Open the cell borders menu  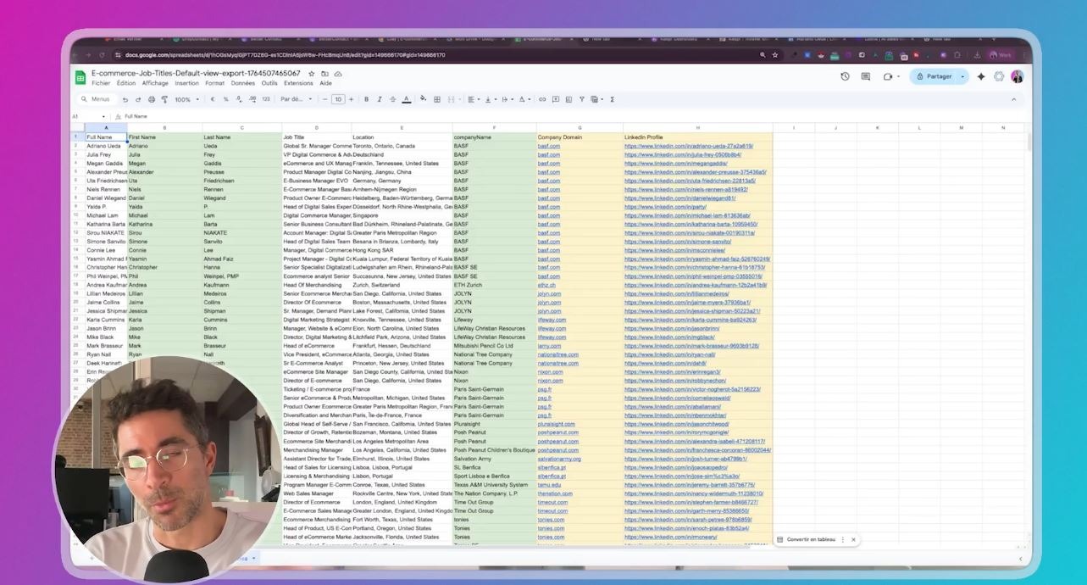pyautogui.click(x=437, y=99)
